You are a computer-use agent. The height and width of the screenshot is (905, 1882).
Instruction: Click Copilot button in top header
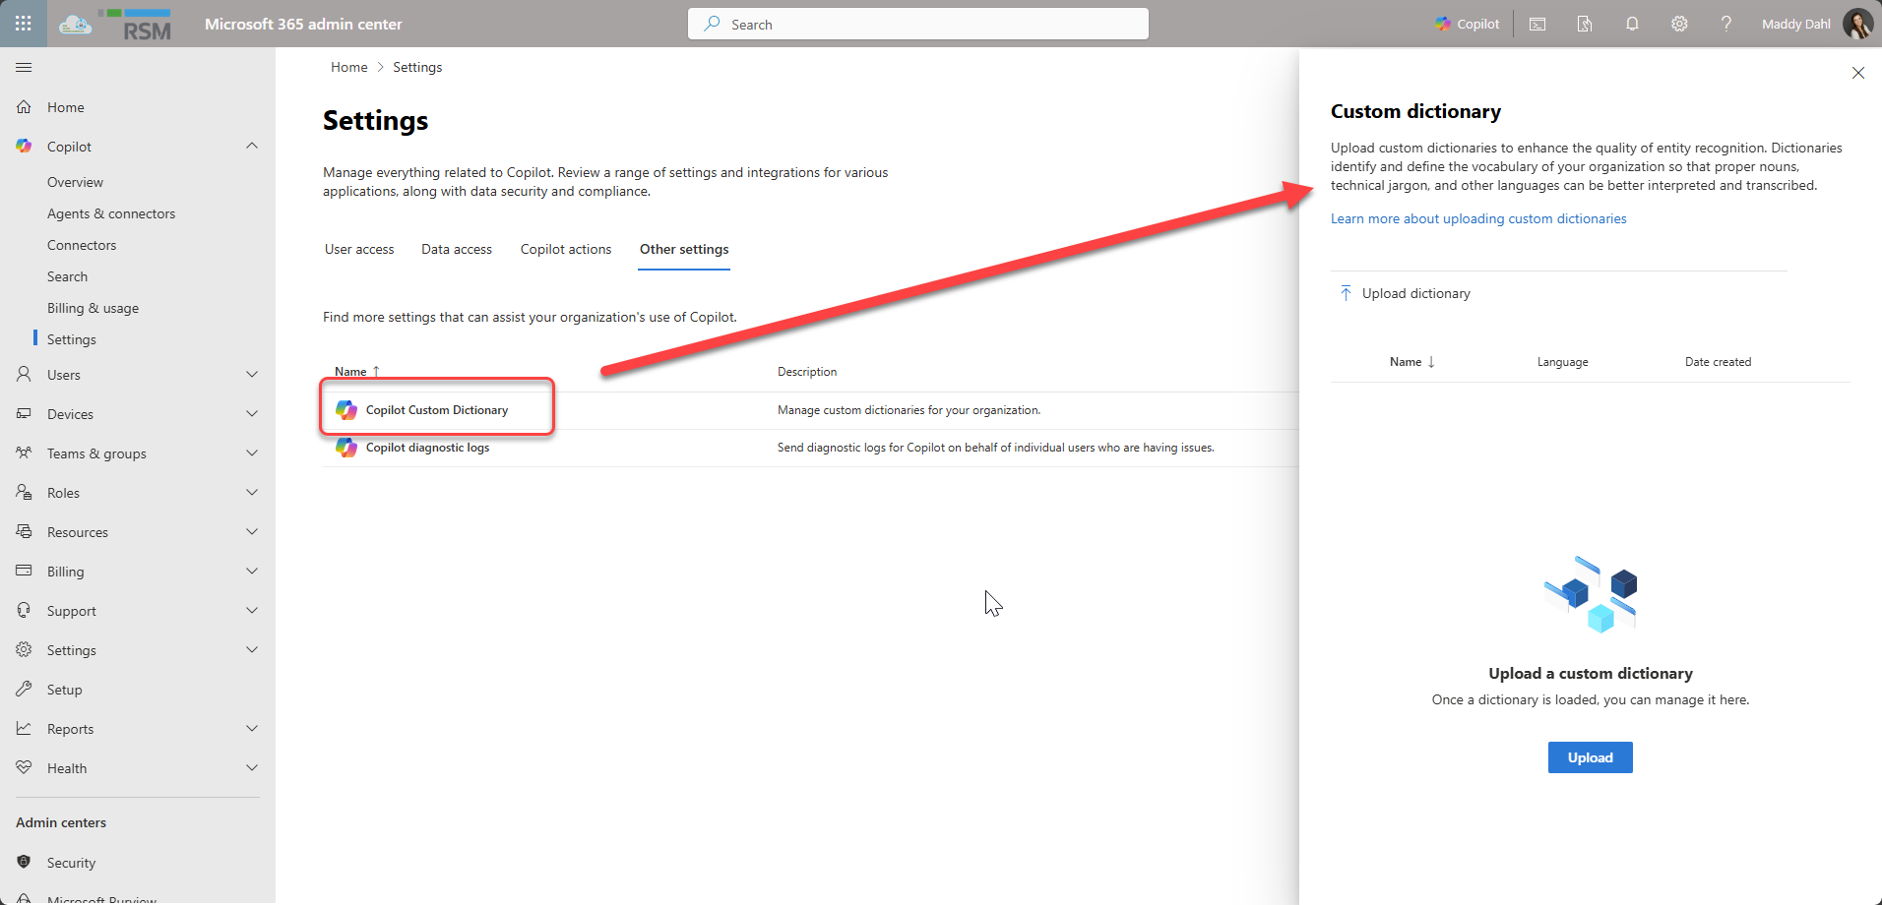pos(1467,24)
